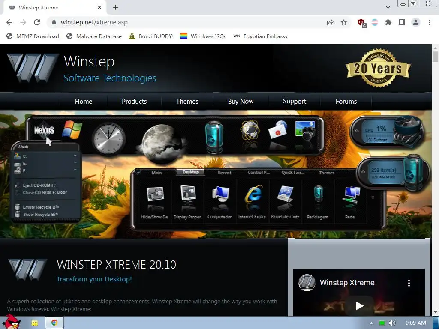Open the Themes menu item
This screenshot has height=329, width=439.
(187, 101)
